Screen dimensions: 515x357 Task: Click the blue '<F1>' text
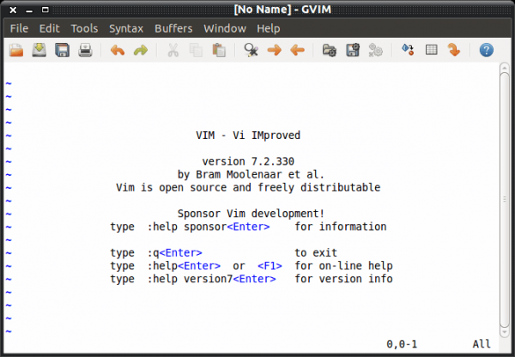click(x=270, y=266)
